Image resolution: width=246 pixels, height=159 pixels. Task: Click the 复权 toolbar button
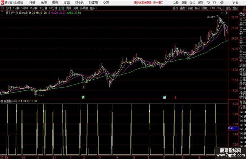(175, 8)
